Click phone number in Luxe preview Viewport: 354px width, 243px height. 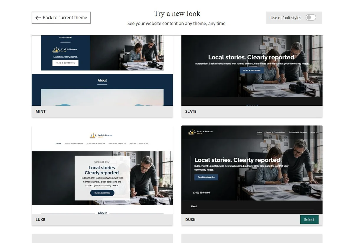pyautogui.click(x=102, y=162)
